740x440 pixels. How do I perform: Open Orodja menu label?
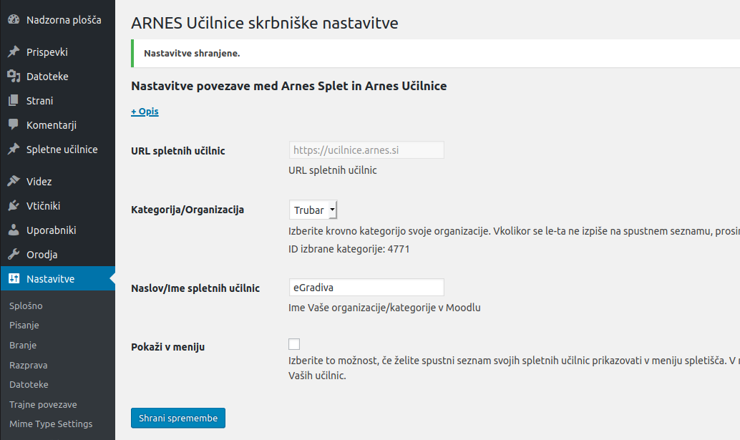pyautogui.click(x=42, y=255)
